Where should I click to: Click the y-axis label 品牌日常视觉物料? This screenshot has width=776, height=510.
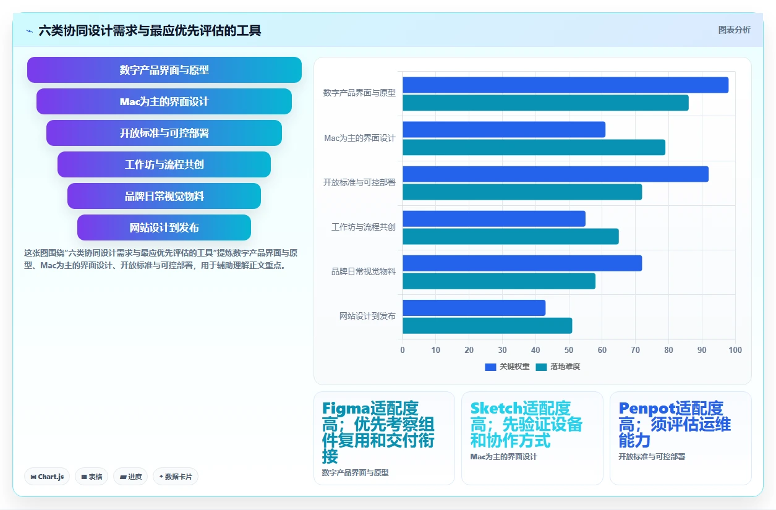pos(364,271)
